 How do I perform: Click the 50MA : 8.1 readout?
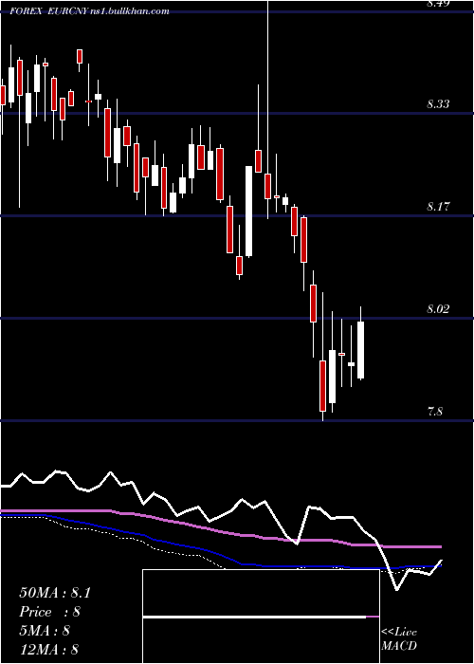[x=55, y=593]
